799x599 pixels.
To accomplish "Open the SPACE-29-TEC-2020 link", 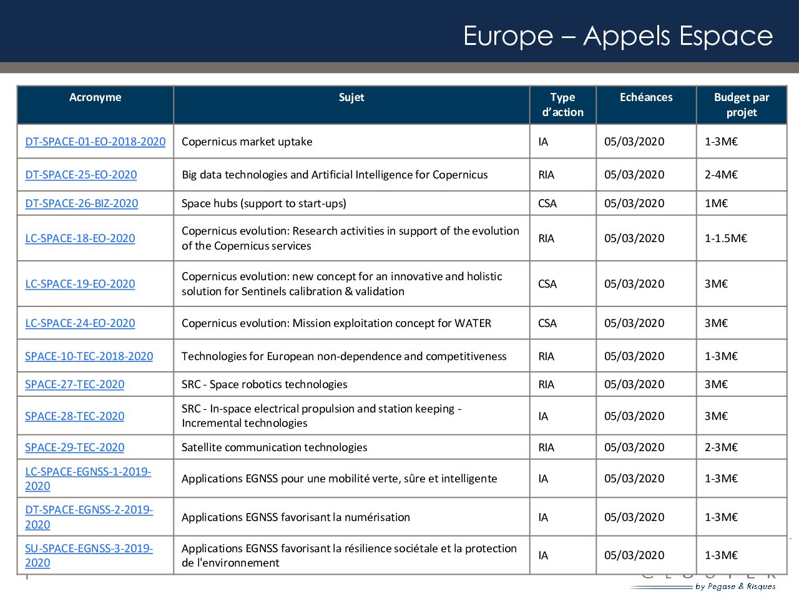I will 74,447.
